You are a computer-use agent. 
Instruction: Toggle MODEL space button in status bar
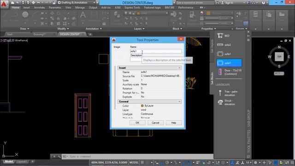tap(134, 162)
